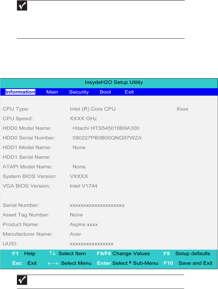Image resolution: width=218 pixels, height=289 pixels.
Task: Click the Manufacturer Name label
Action: [x=27, y=234]
